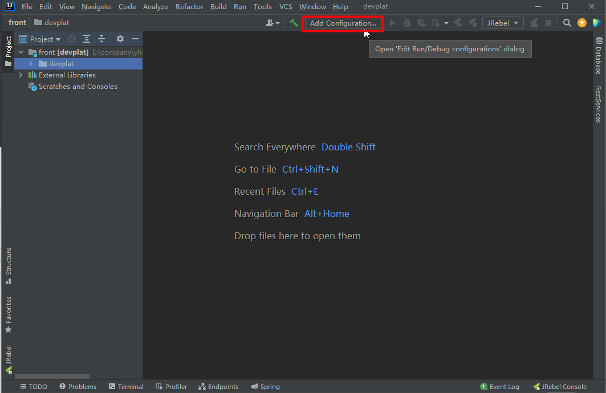
Task: Click the Select Opened File target icon
Action: [72, 39]
